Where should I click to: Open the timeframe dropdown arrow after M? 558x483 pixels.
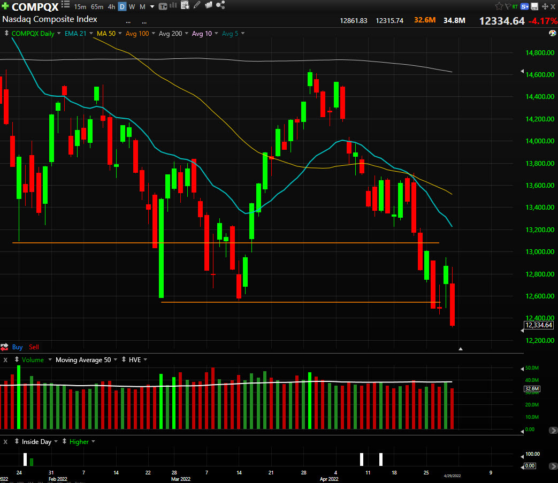pos(152,7)
